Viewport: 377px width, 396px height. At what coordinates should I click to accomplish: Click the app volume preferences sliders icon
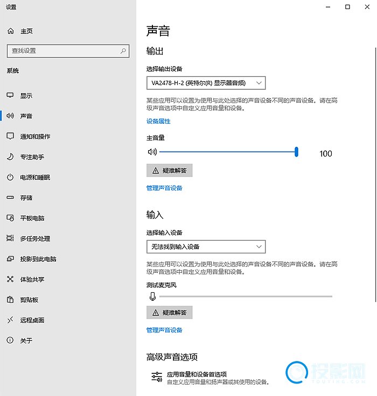[156, 377]
